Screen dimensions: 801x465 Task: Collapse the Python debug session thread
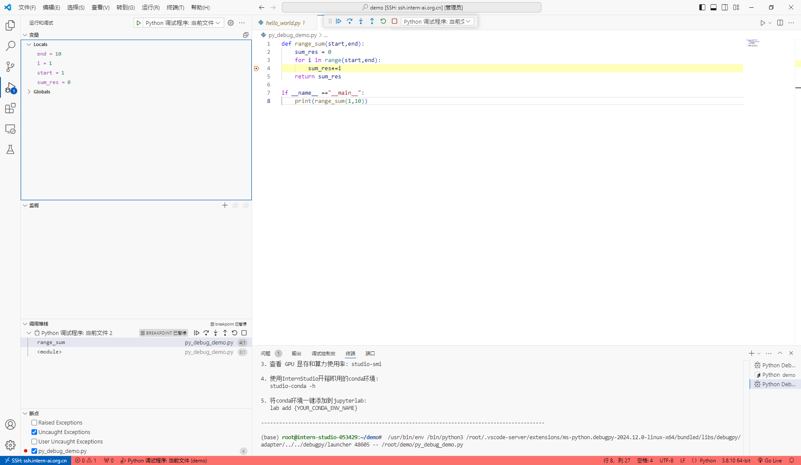point(29,333)
